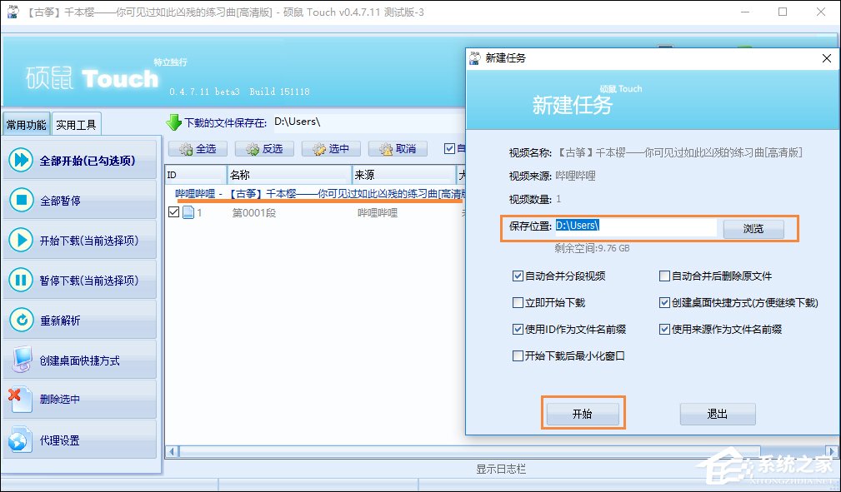Click the 暂停下载 pause icon
Viewport: 841px width, 492px height.
[23, 279]
